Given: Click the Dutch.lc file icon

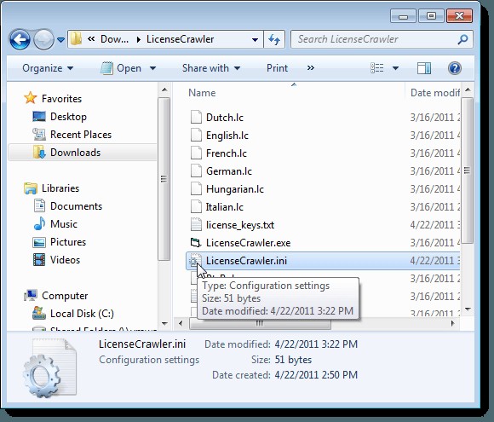Looking at the screenshot, I should point(196,118).
